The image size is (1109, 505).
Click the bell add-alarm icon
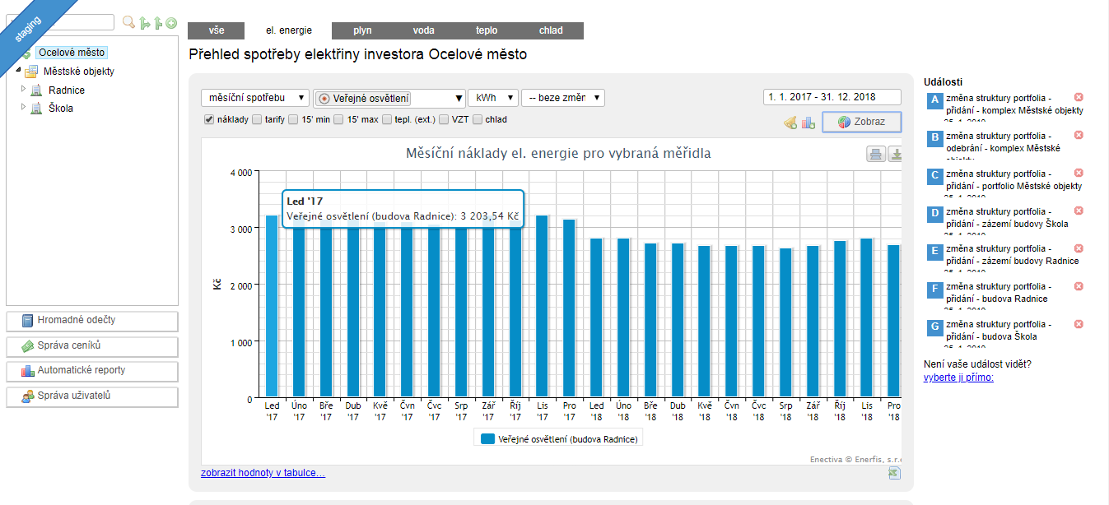coord(790,123)
